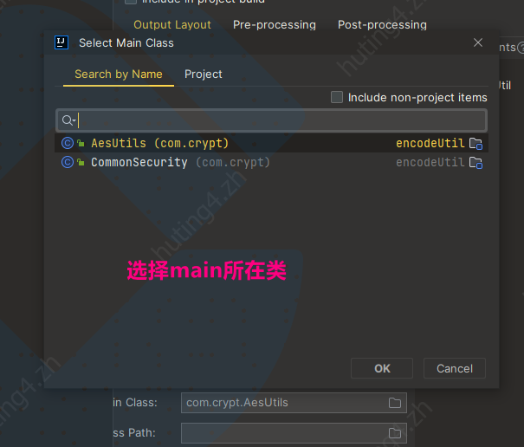Select AesUtils (com.crypt) class
This screenshot has height=447, width=524.
pos(272,143)
